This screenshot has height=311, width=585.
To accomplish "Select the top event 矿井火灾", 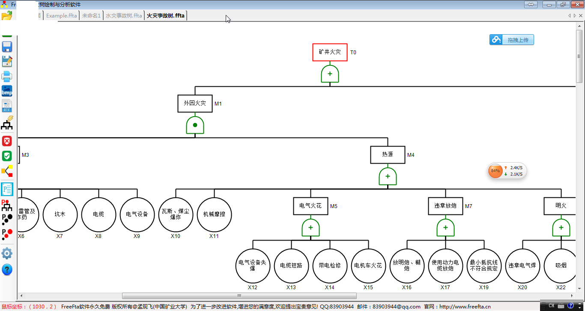I will [x=330, y=52].
